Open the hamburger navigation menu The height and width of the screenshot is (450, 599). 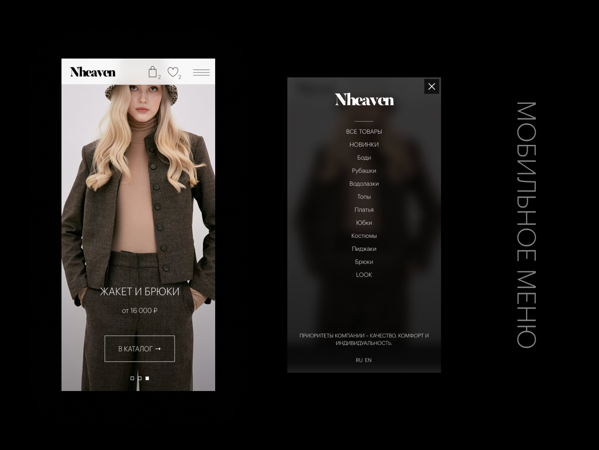coord(201,72)
